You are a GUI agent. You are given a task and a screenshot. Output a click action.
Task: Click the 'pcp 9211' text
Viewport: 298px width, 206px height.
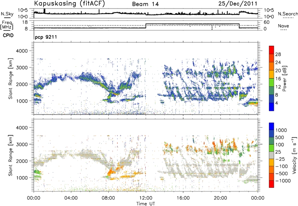pyautogui.click(x=46, y=37)
